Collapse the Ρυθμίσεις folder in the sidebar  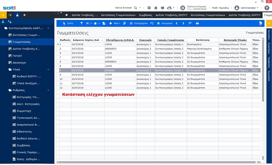coord(48,90)
